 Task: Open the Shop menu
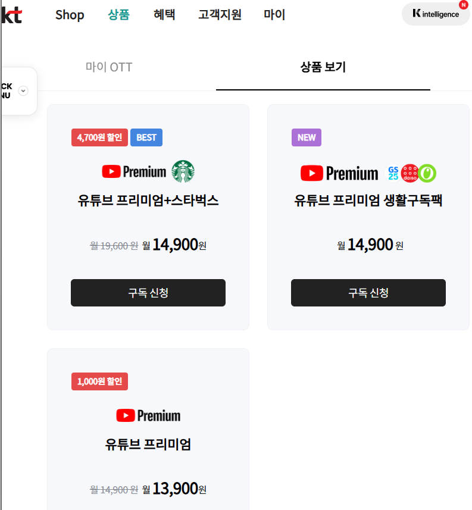point(70,15)
